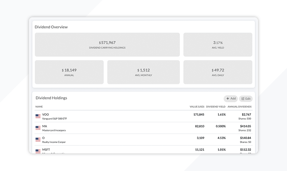Click the 4.53% dividend yield cell
Viewport: 287px width, 171px height.
pos(221,138)
